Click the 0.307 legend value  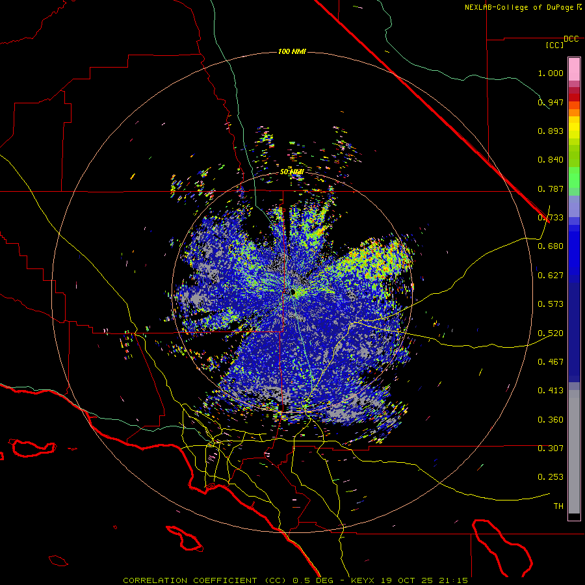tap(551, 448)
